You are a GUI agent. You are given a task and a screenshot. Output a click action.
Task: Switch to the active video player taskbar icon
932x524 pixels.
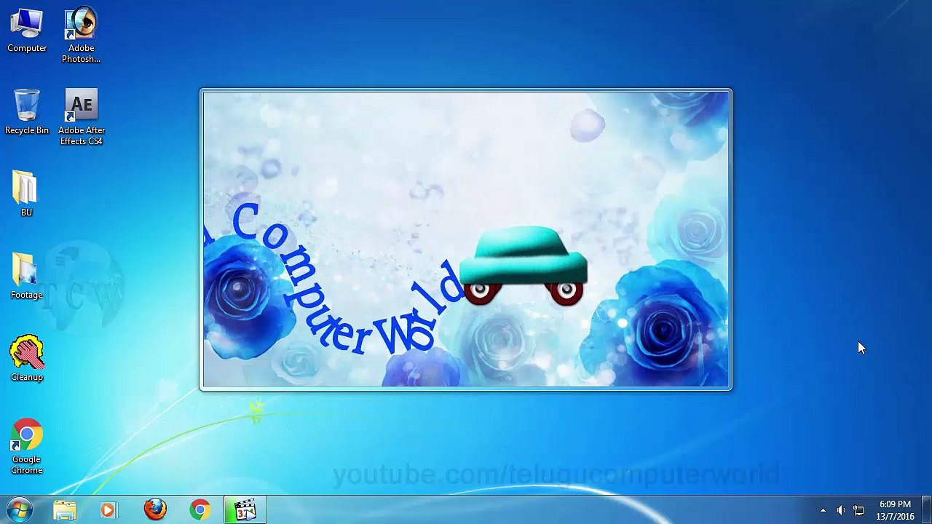245,509
